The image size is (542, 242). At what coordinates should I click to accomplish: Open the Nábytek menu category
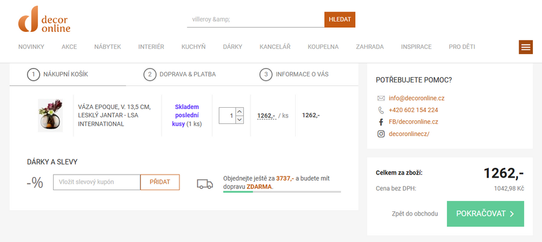[108, 47]
